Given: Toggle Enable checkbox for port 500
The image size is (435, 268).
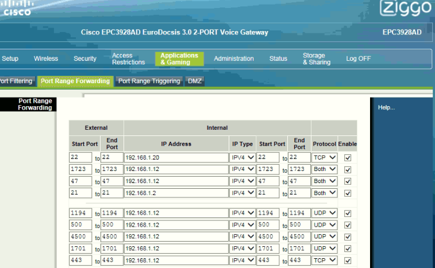Looking at the screenshot, I should 347,225.
